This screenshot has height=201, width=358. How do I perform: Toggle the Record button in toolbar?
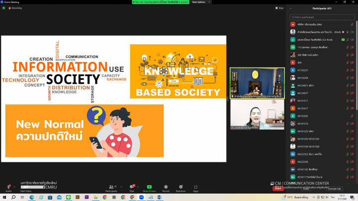coord(166,189)
